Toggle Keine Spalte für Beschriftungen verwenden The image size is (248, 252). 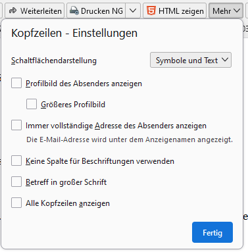(x=16, y=161)
